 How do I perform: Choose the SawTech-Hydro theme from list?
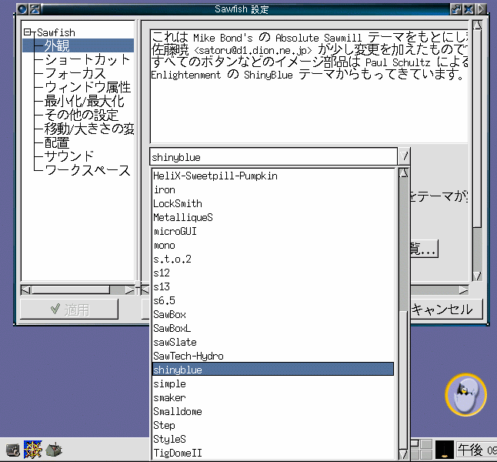click(273, 356)
